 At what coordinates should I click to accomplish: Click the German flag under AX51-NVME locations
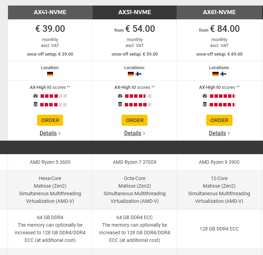tap(131, 74)
